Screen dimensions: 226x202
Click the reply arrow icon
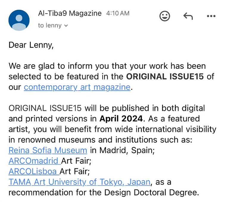tap(188, 16)
